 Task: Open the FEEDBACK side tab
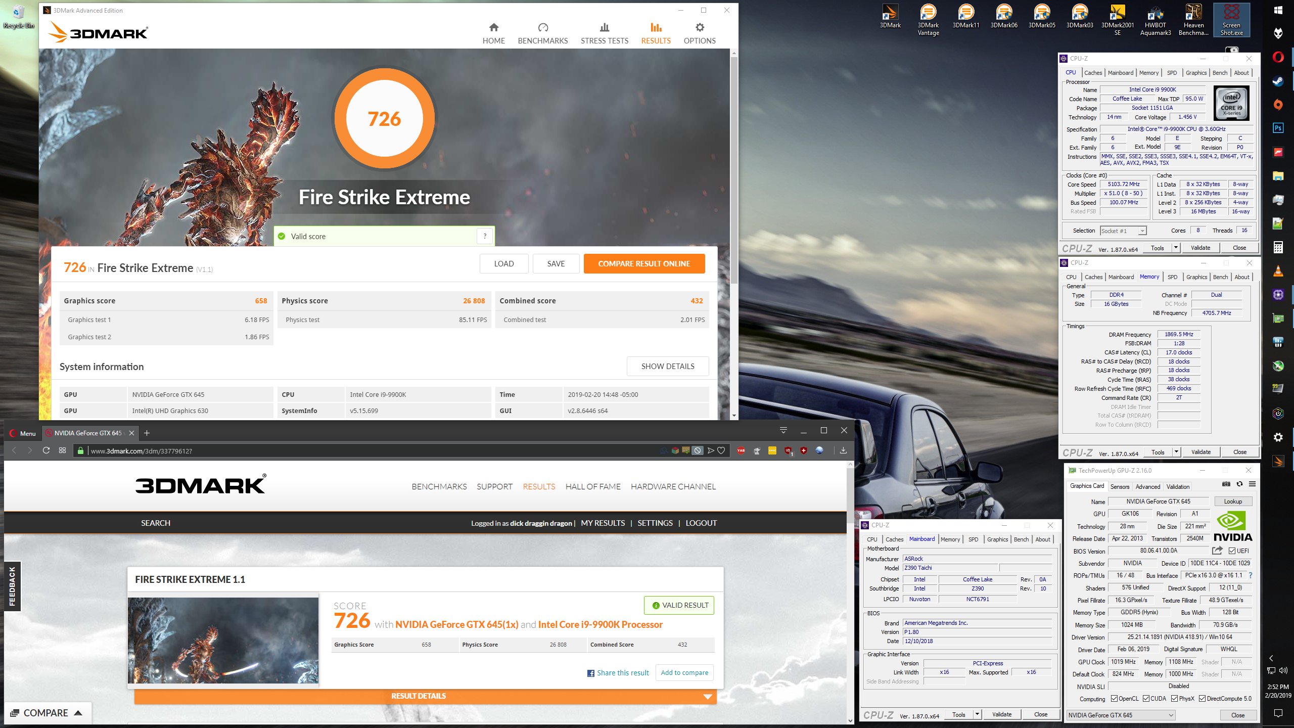pyautogui.click(x=13, y=586)
